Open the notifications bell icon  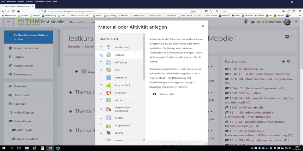(246, 22)
